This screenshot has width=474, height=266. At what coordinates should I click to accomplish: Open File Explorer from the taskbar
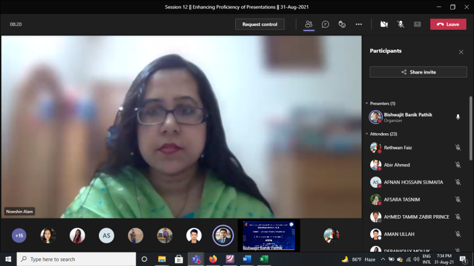[x=161, y=259]
